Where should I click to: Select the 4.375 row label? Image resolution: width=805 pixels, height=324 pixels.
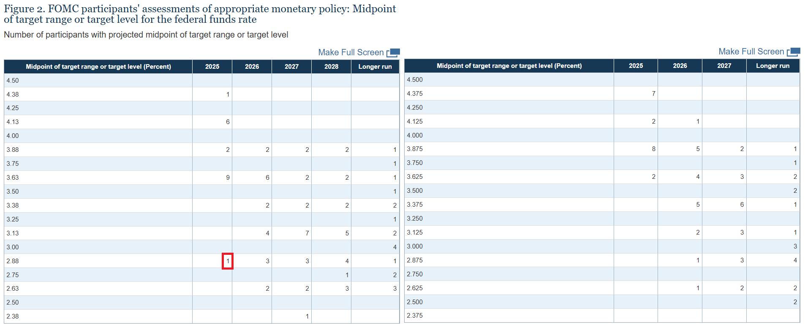tap(415, 94)
